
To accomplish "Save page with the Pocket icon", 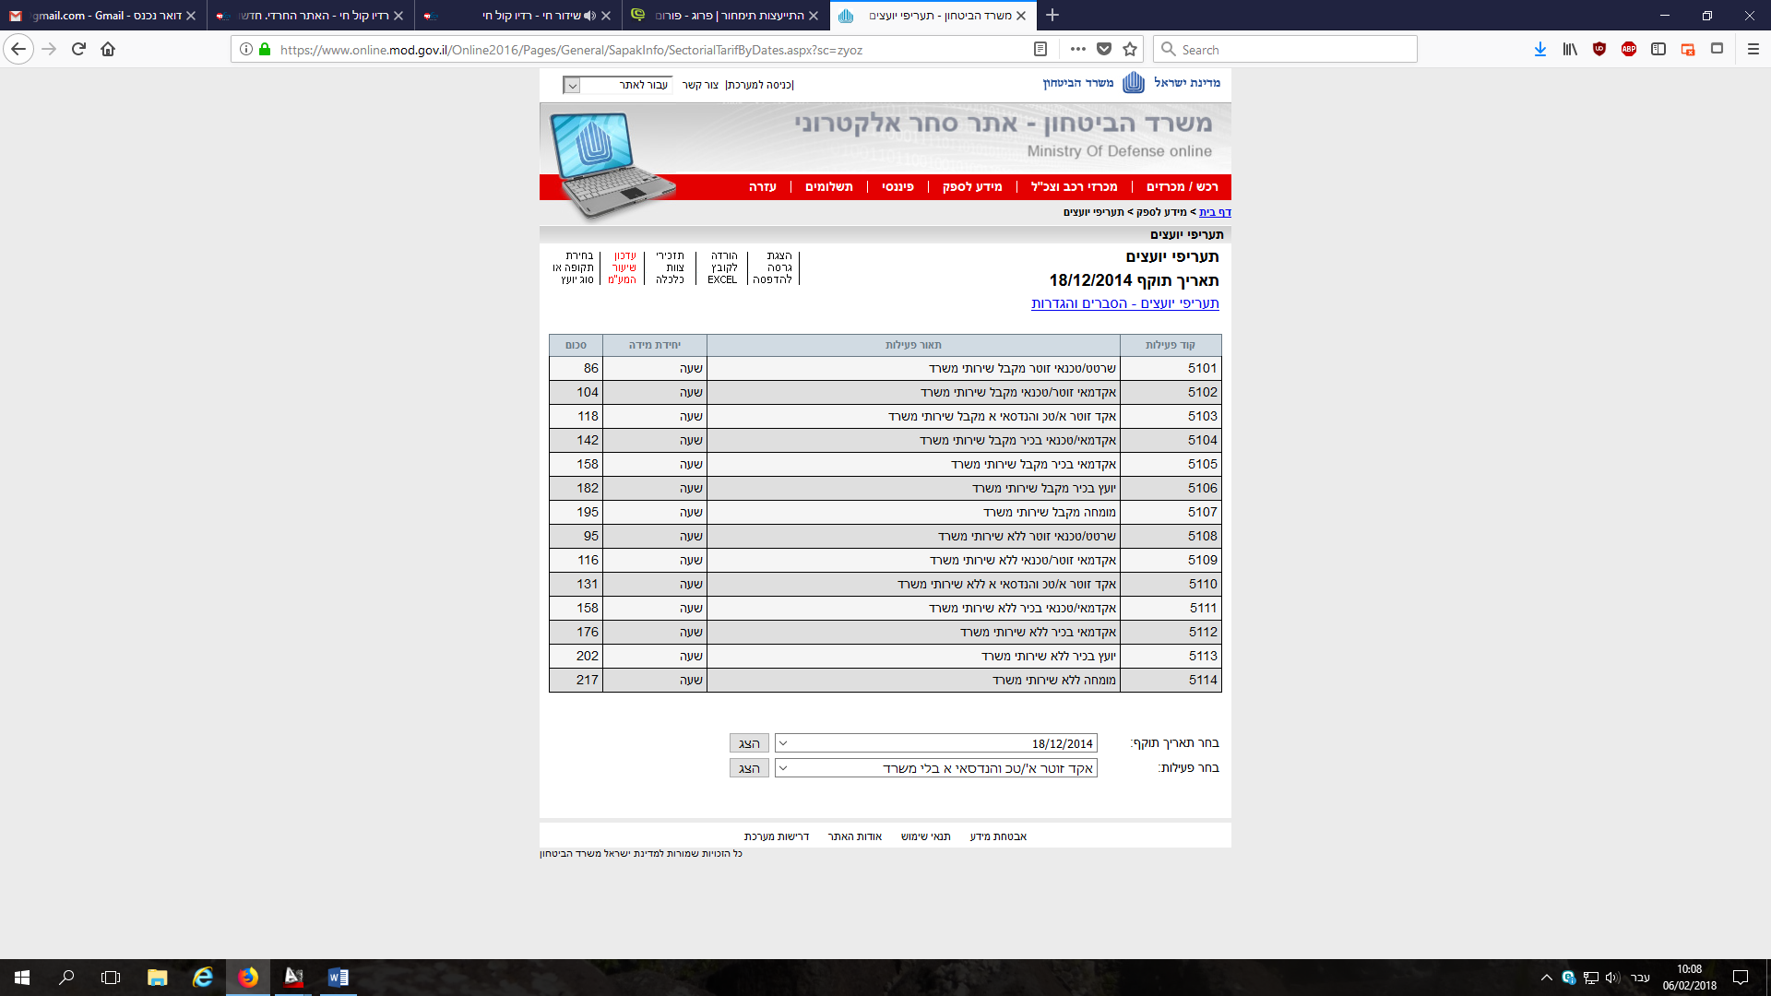I will pyautogui.click(x=1104, y=50).
